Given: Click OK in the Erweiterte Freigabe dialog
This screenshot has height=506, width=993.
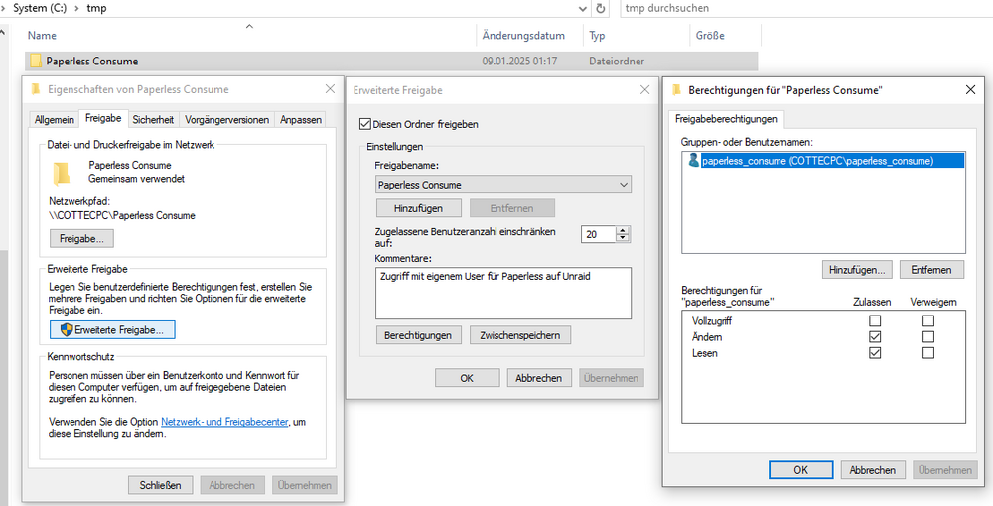Looking at the screenshot, I should [467, 378].
